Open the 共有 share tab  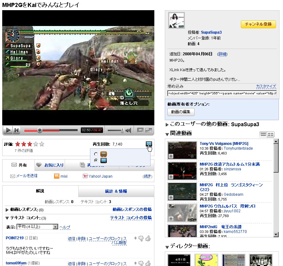coord(19,165)
